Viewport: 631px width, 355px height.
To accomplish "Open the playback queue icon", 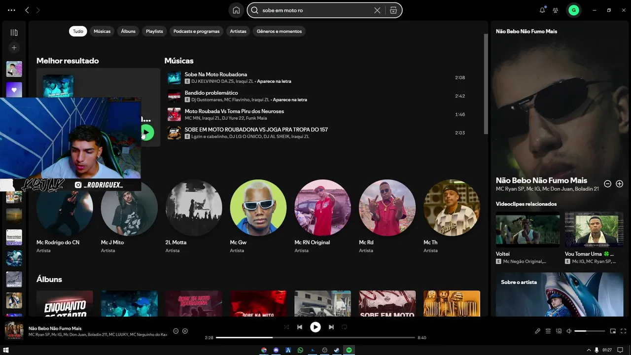I will click(x=548, y=331).
